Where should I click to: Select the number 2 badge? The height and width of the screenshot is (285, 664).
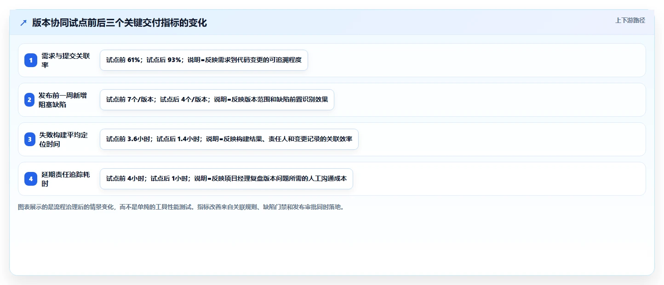click(29, 100)
